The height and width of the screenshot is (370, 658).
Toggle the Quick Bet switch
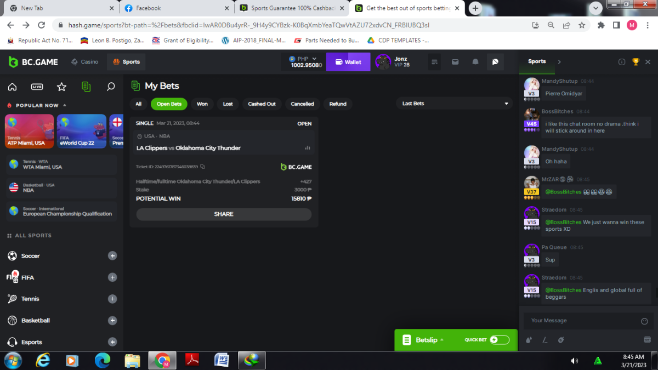[x=500, y=340]
